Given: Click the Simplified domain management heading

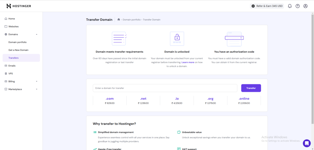Looking at the screenshot, I should [x=116, y=132].
